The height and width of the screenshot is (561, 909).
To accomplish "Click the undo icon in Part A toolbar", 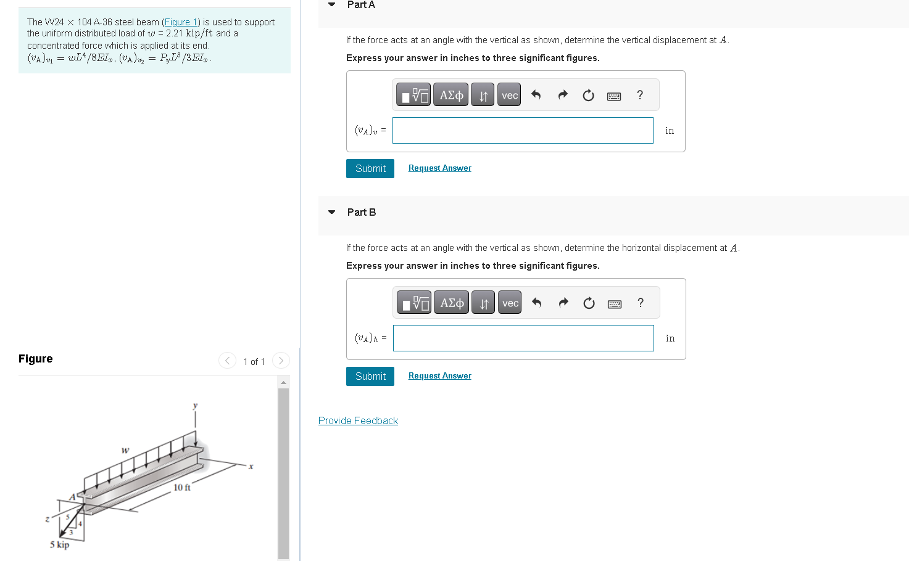I will coord(535,94).
